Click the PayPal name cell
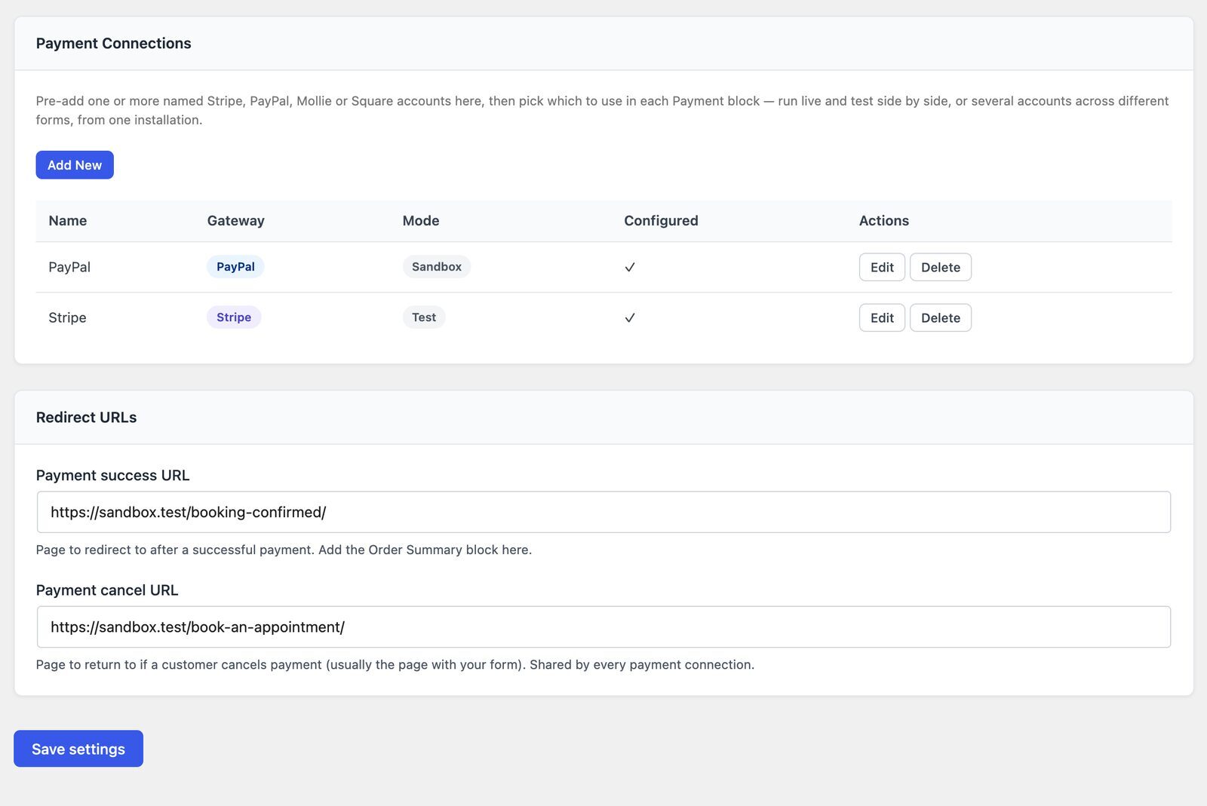Viewport: 1207px width, 806px height. pos(69,267)
